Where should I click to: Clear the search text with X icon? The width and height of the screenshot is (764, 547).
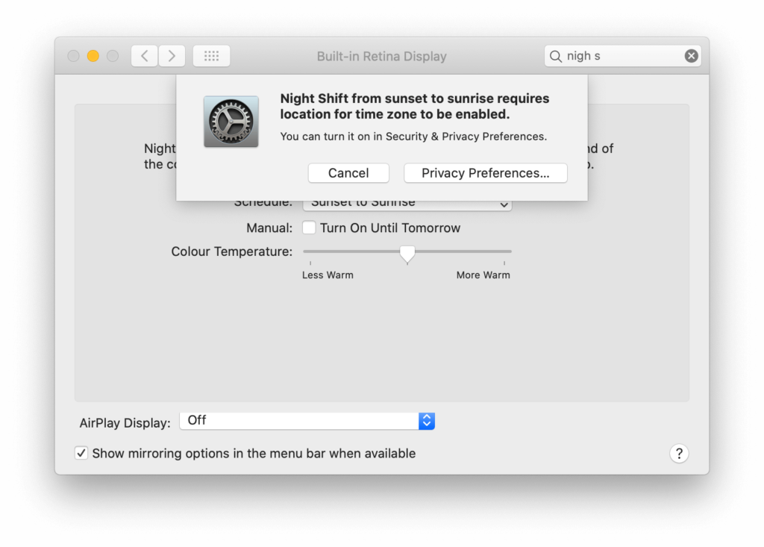pos(691,56)
